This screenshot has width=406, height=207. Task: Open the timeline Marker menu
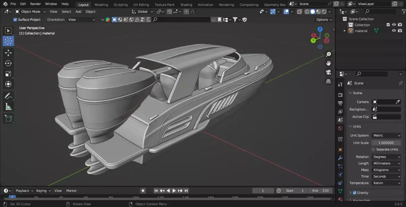[71, 191]
